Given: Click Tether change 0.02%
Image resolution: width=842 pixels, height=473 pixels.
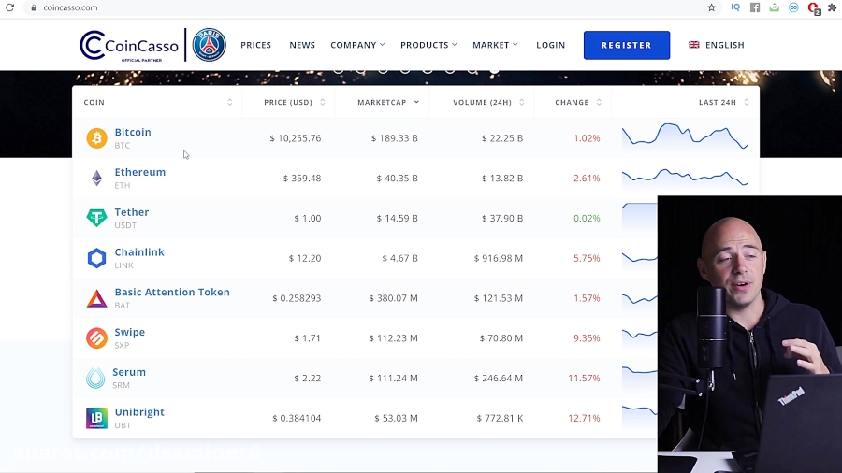Looking at the screenshot, I should pyautogui.click(x=587, y=218).
